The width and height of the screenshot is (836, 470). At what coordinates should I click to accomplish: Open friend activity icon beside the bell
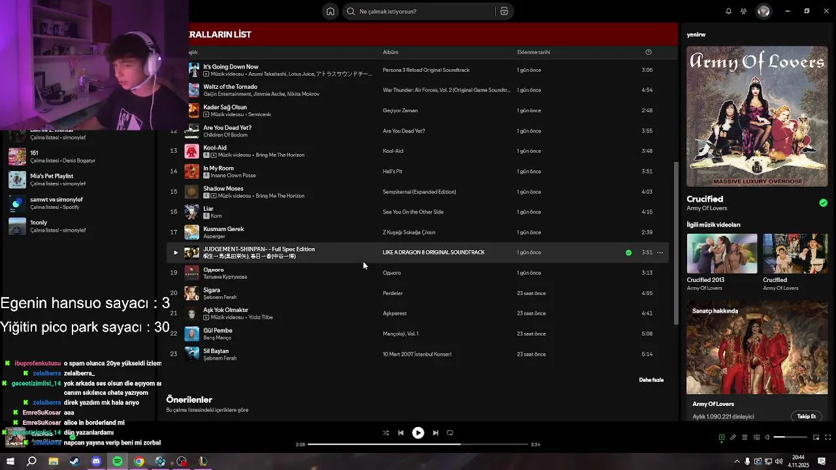tap(743, 11)
